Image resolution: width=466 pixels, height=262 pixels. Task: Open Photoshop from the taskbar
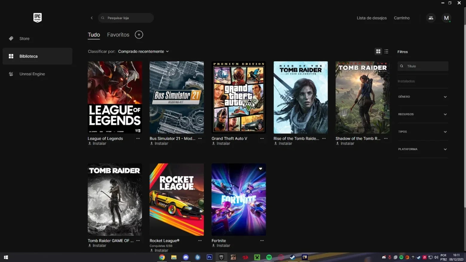pos(209,257)
